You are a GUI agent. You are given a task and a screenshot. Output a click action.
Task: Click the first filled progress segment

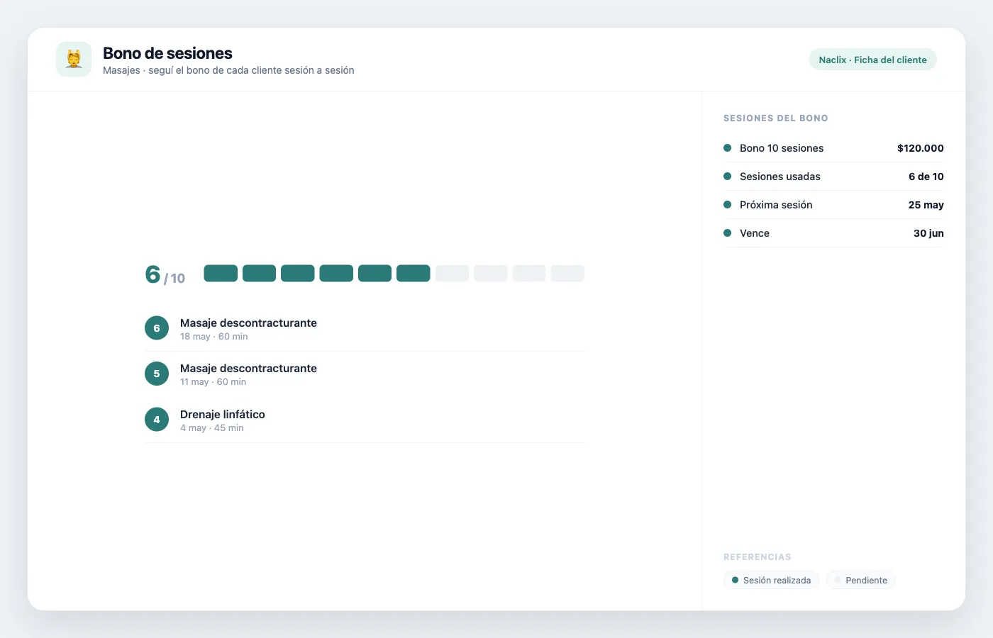tap(221, 274)
